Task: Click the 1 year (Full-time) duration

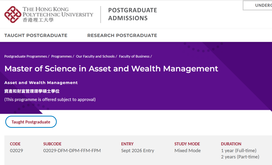Action: [x=239, y=151]
